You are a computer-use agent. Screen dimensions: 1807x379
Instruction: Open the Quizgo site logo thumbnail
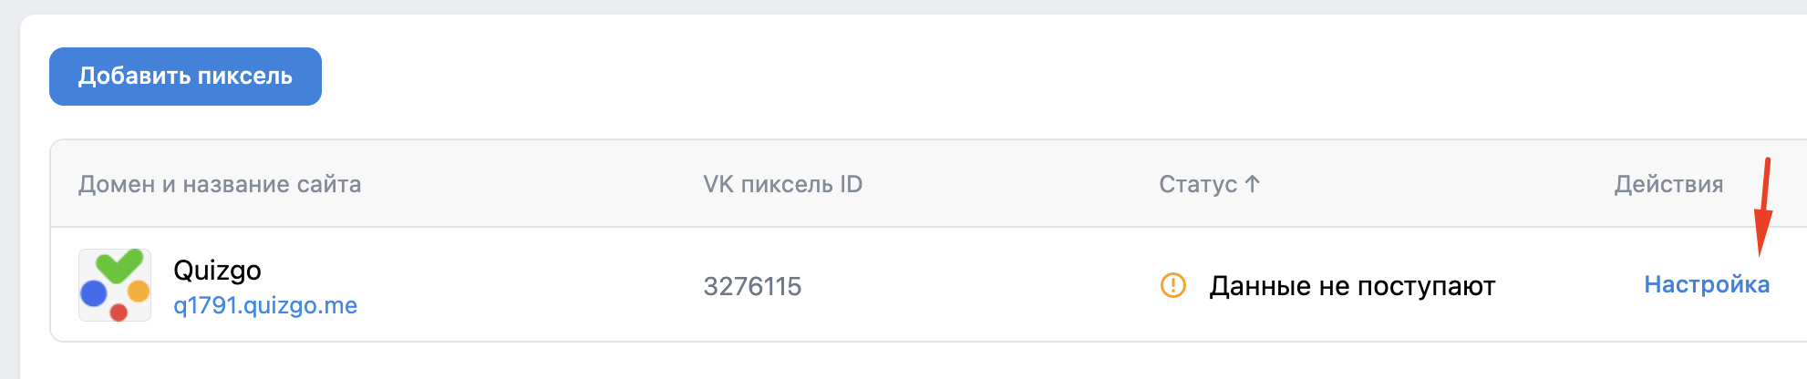coord(115,285)
